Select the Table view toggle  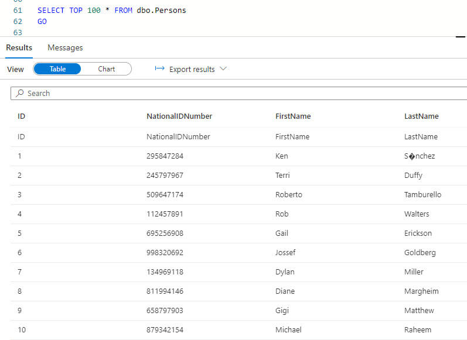(x=57, y=69)
